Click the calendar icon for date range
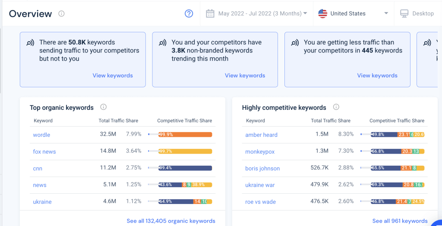The width and height of the screenshot is (442, 226). [210, 13]
